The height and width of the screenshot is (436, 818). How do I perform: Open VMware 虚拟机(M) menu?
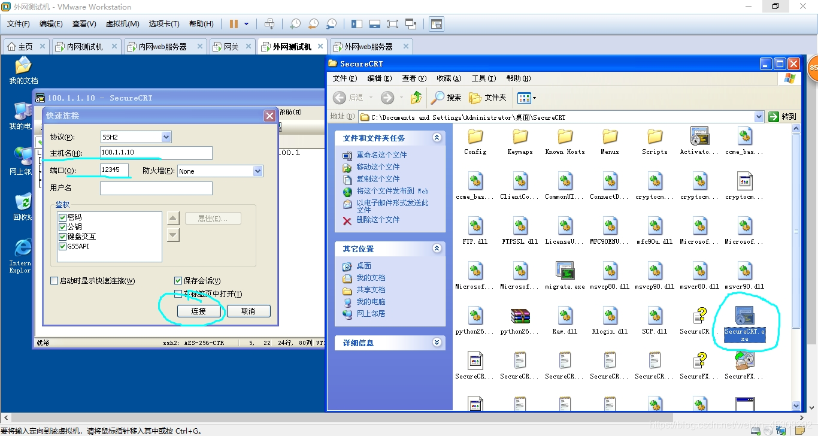point(123,24)
